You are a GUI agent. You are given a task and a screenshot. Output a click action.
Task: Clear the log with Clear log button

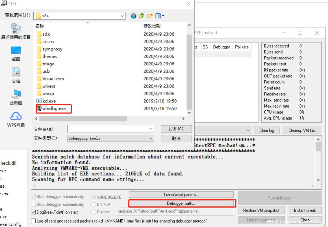pos(267,130)
